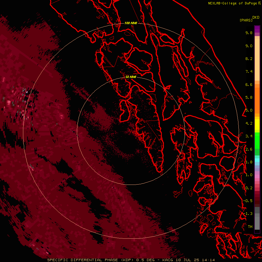262x262 pixels.
Task: Click the 0.5 DEG elevation text
Action: coord(145,260)
